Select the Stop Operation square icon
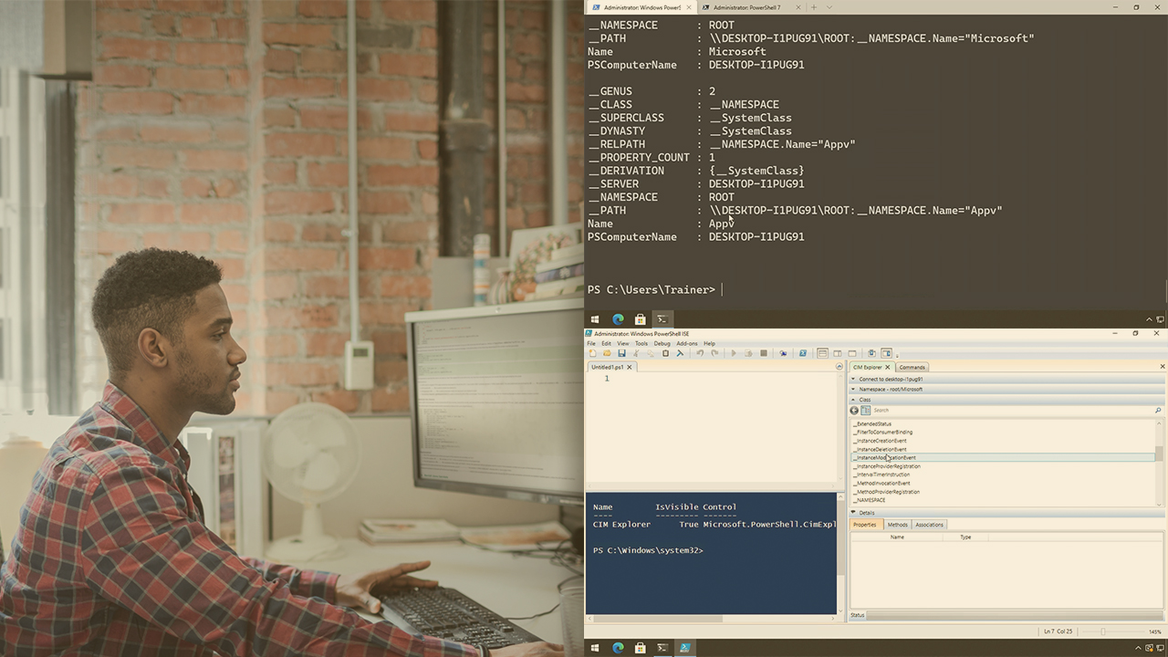 [764, 353]
